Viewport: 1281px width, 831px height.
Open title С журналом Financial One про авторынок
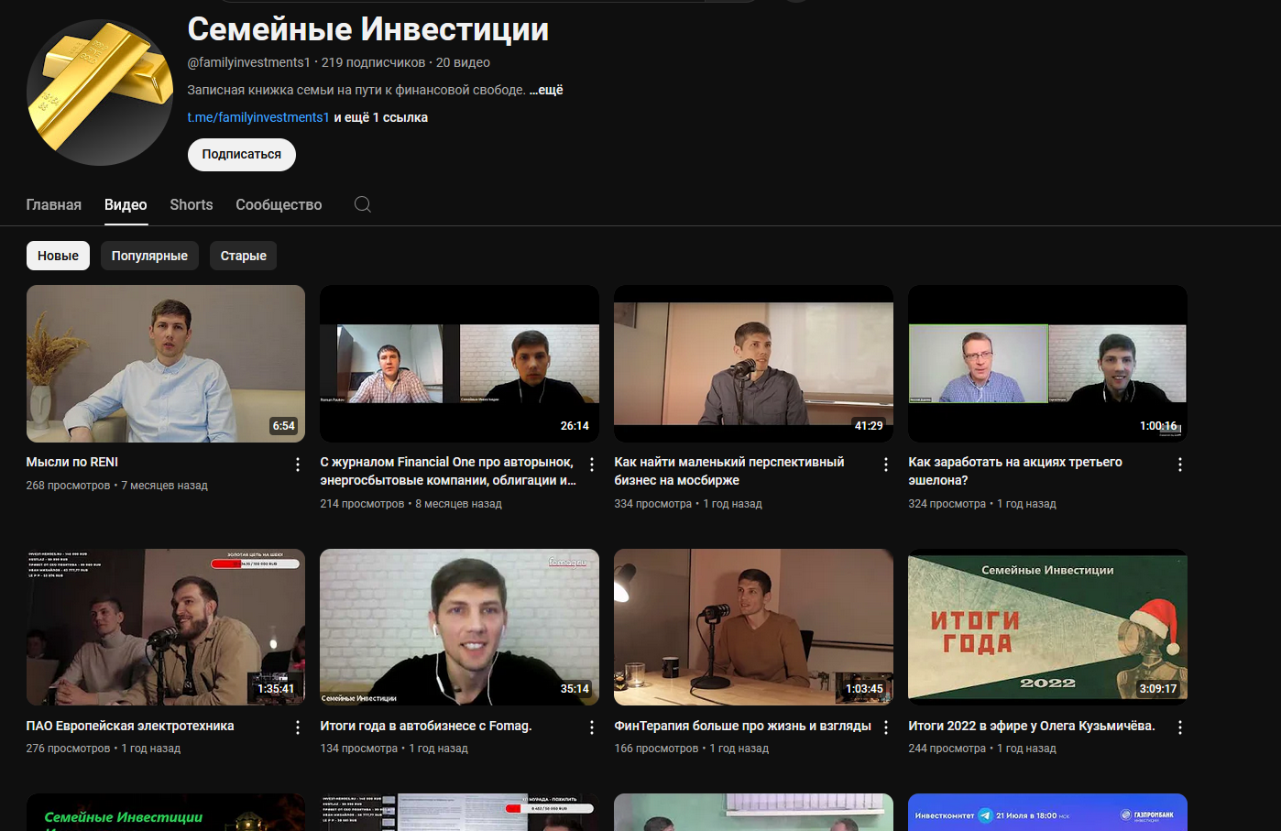click(448, 471)
